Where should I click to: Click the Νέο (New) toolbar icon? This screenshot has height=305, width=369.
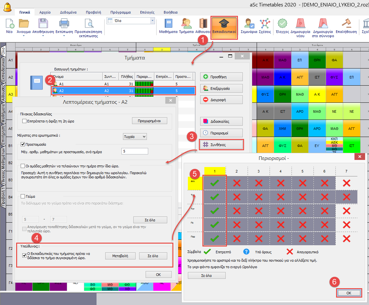10,25
